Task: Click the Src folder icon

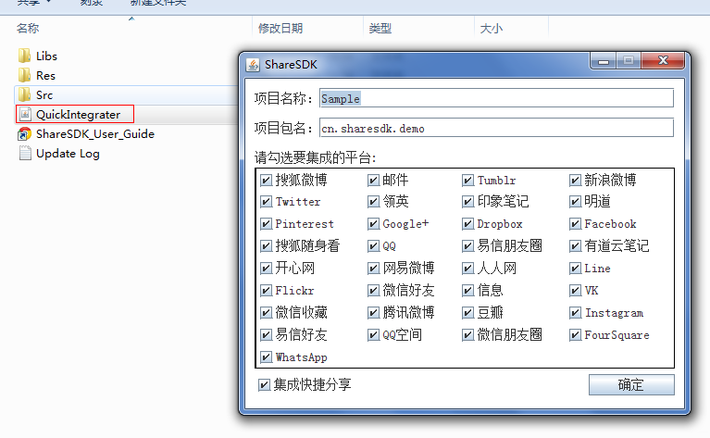Action: click(x=24, y=94)
